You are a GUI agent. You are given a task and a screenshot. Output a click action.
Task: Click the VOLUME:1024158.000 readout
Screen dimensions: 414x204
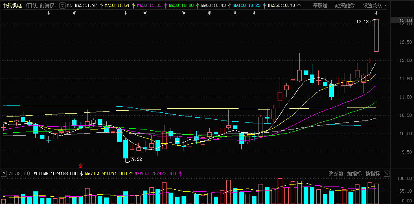click(56, 173)
